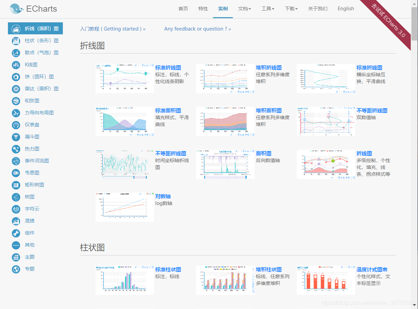The image size is (418, 309).
Task: Expand the 工具 dropdown menu
Action: point(268,9)
